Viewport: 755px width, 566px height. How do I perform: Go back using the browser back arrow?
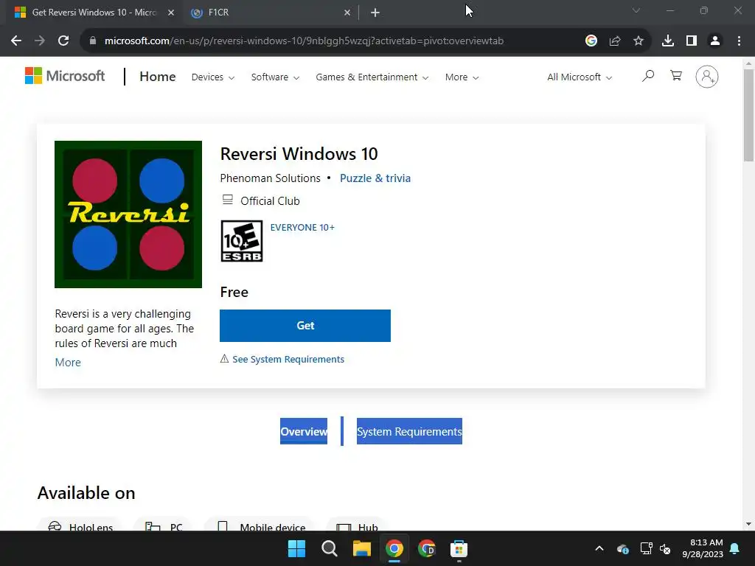16,41
